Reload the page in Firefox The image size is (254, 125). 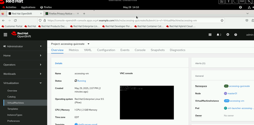(x=15, y=20)
